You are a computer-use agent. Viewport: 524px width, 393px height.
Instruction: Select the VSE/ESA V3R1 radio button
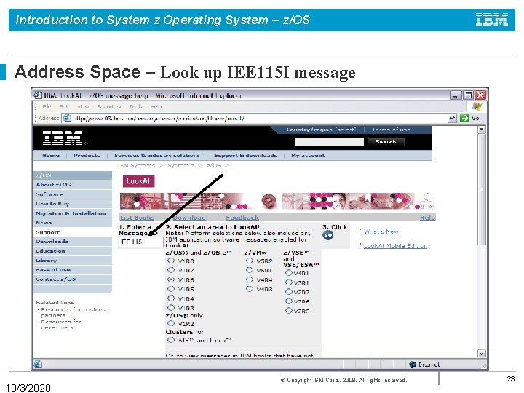click(289, 282)
